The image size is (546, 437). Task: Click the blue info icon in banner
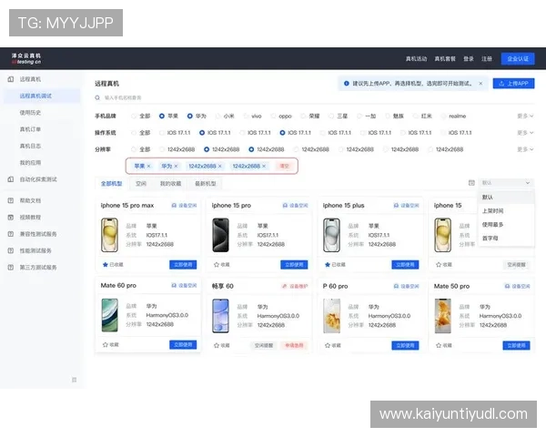pos(347,83)
